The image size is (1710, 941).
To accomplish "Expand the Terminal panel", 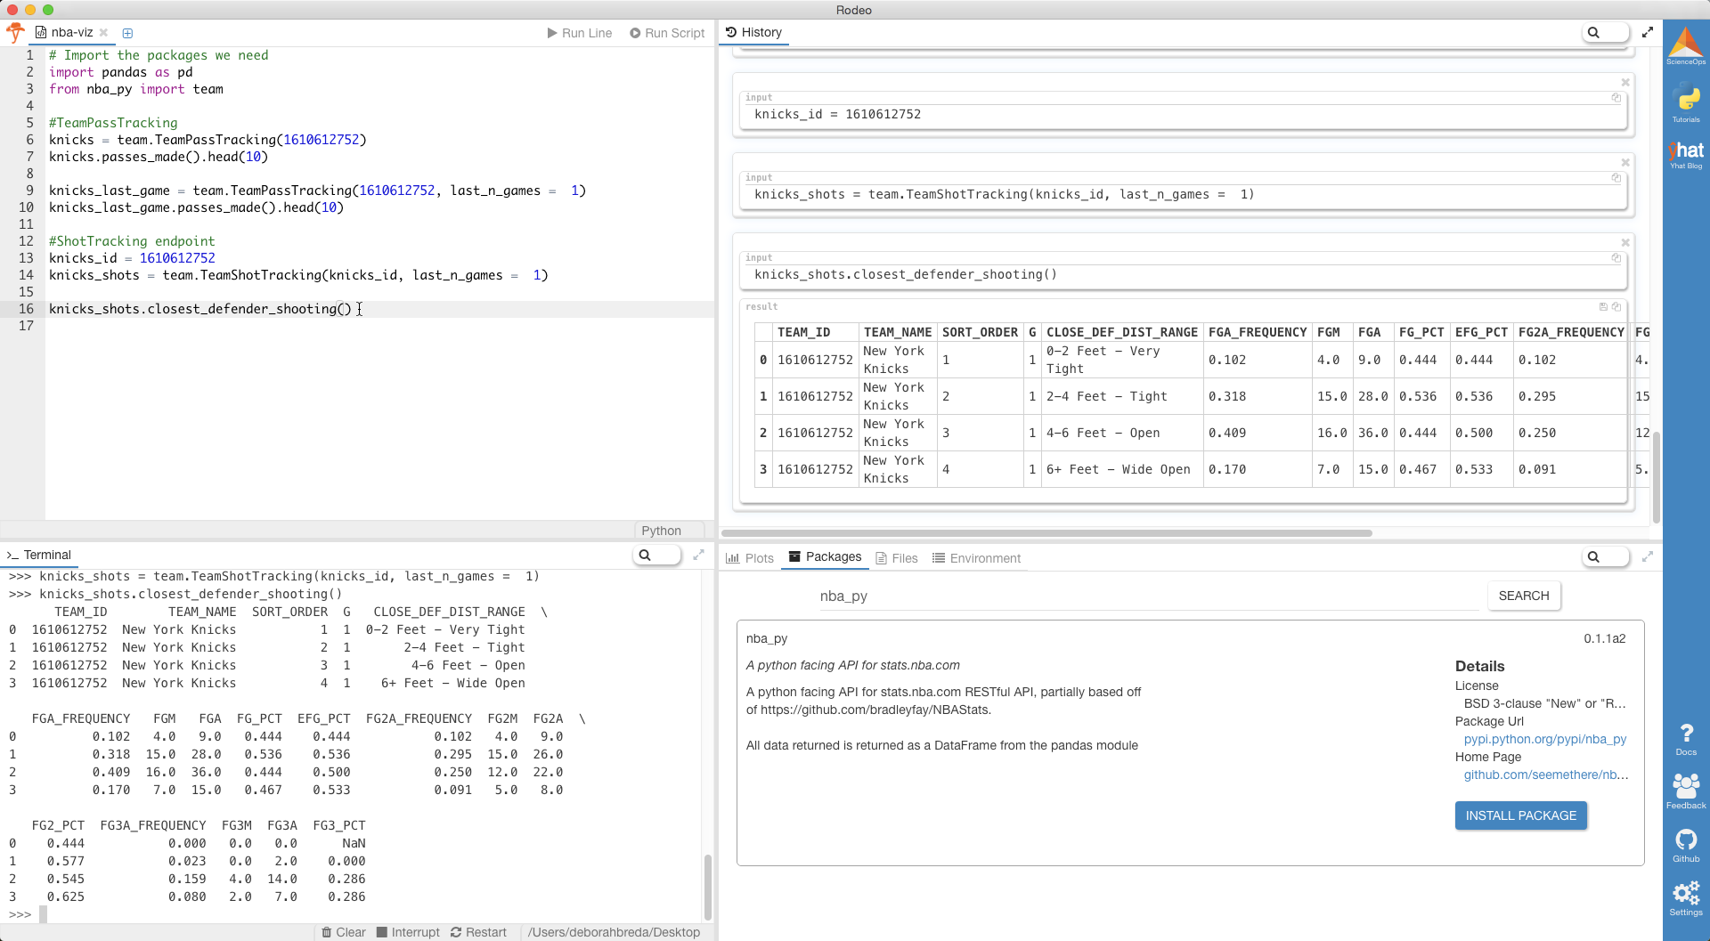I will pyautogui.click(x=699, y=555).
